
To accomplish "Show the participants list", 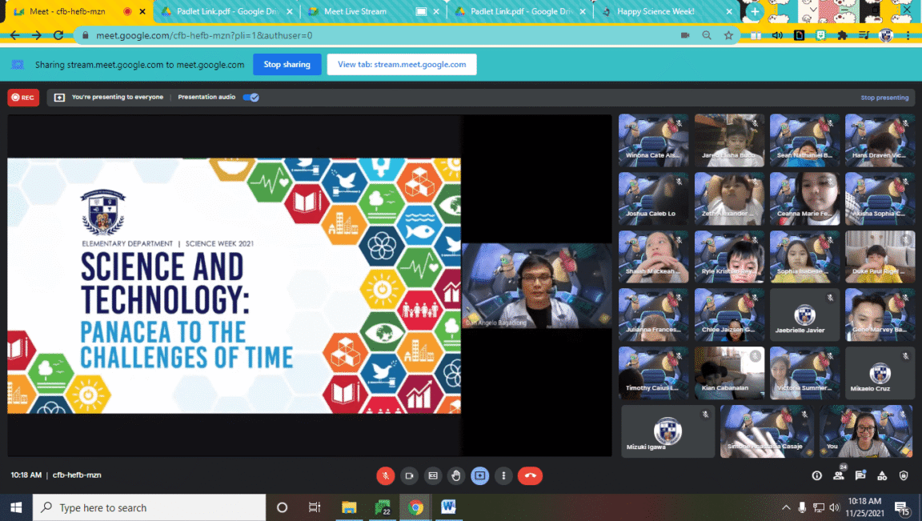I will tap(838, 475).
